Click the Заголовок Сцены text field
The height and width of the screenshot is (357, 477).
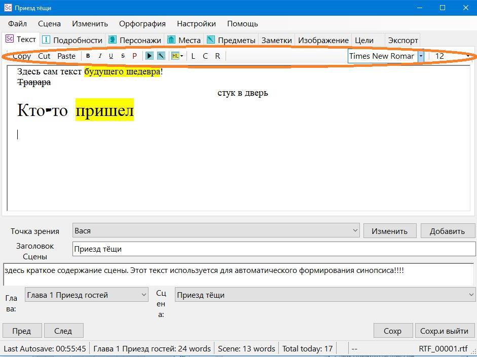(274, 249)
